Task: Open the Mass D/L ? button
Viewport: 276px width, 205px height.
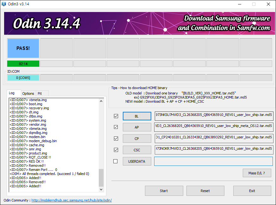Action: point(257,173)
